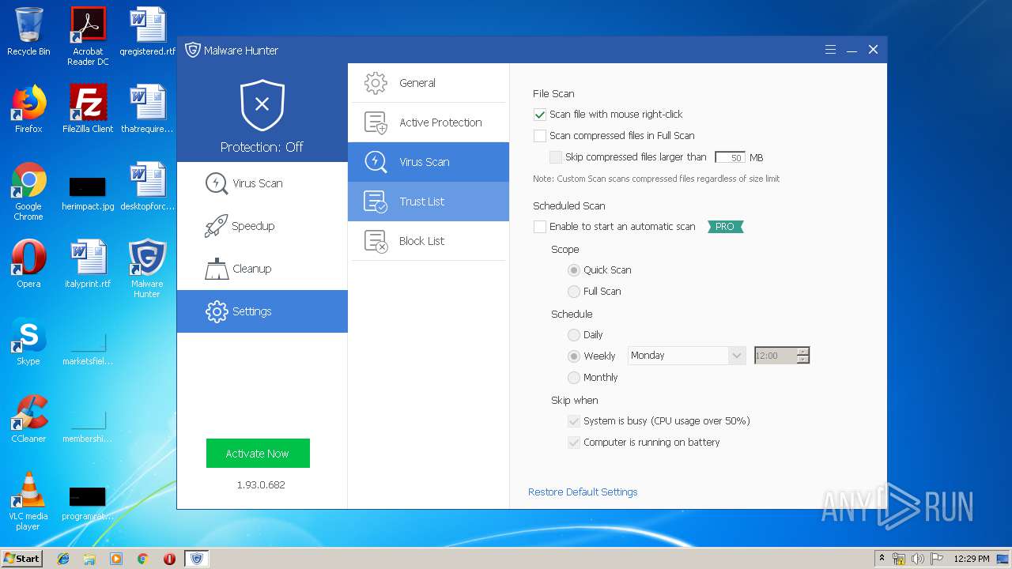Enable to start an automatic scan checkbox
Screen dimensions: 1012x569
click(x=540, y=227)
